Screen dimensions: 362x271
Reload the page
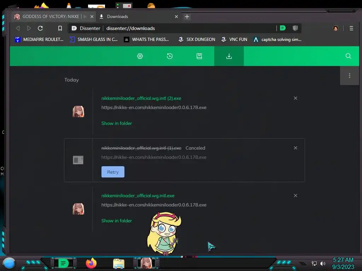tap(40, 28)
